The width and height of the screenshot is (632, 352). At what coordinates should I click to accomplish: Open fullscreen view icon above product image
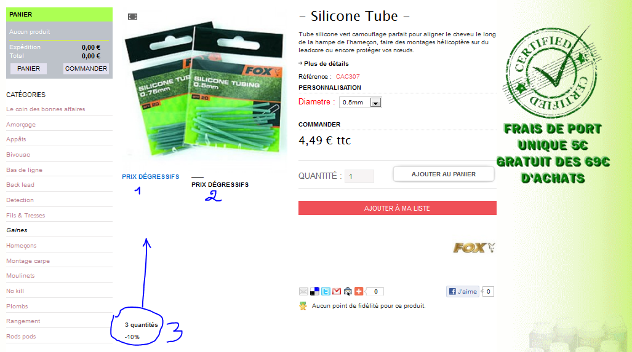pos(132,17)
